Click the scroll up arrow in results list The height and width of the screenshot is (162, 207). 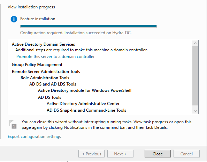click(x=195, y=43)
